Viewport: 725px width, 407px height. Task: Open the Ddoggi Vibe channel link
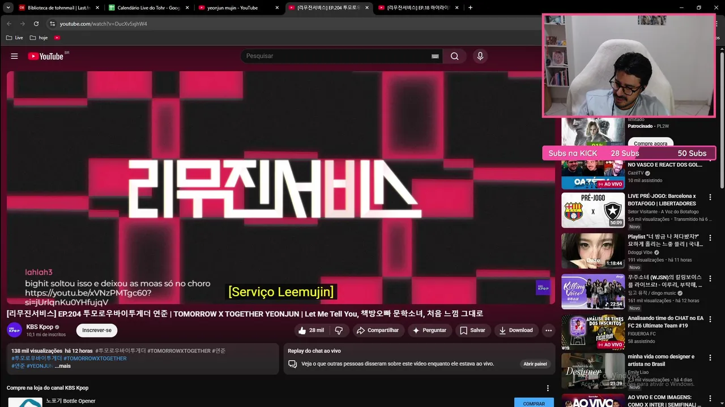[x=640, y=253]
